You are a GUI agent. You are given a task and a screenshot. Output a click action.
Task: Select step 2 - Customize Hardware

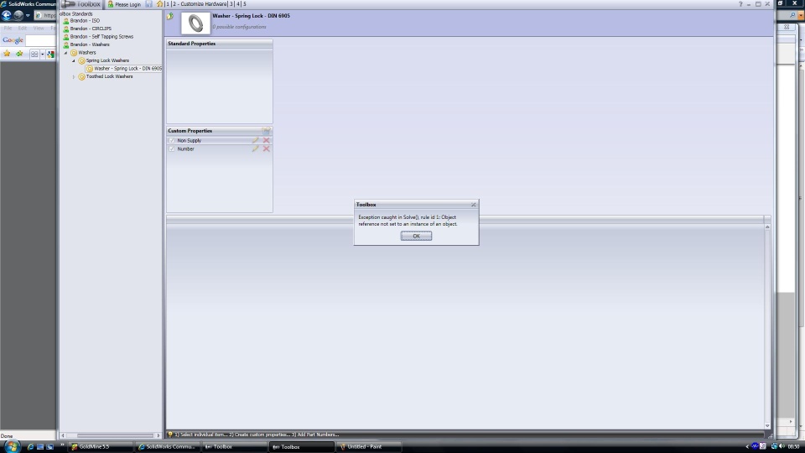tap(200, 3)
